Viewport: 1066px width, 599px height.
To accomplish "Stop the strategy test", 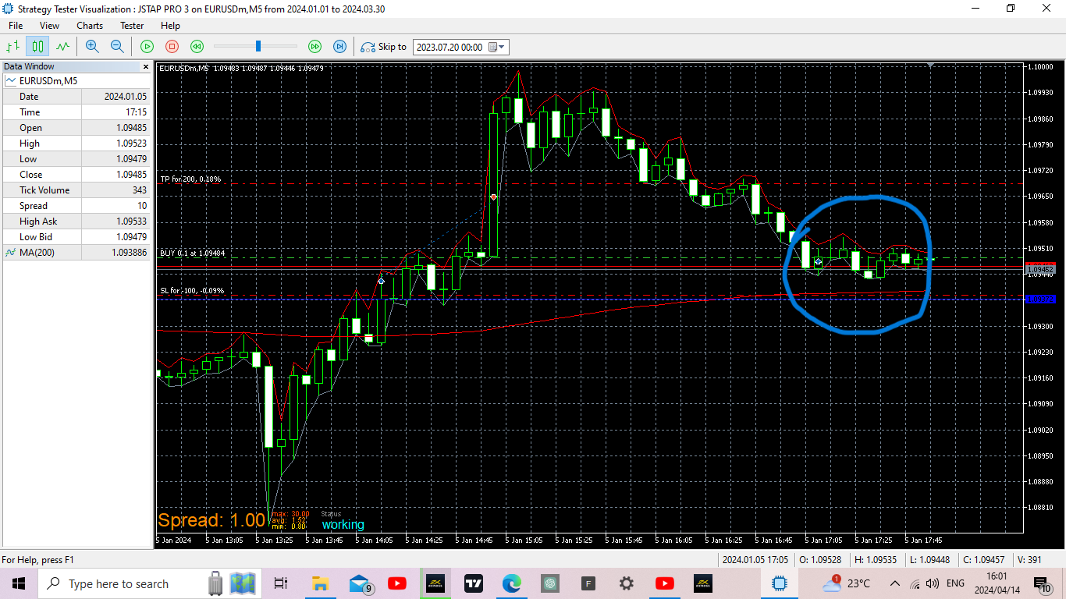I will (172, 46).
